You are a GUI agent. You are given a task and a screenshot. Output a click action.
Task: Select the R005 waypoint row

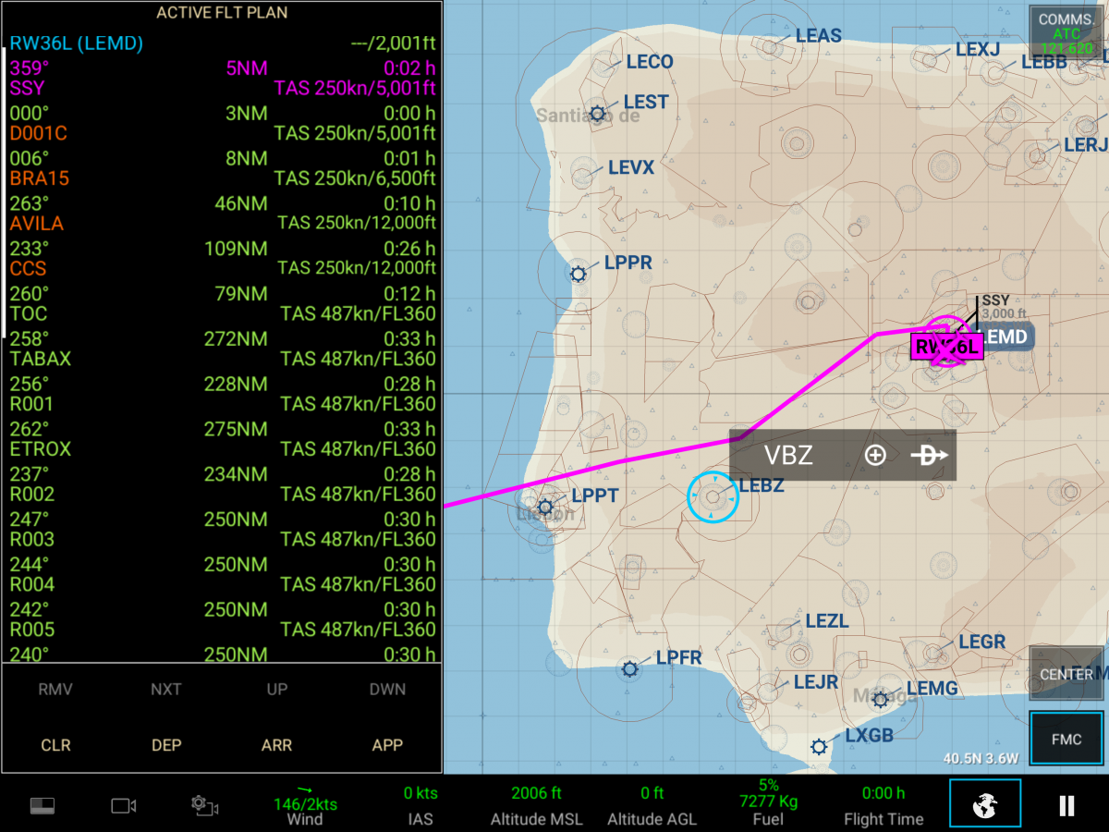tap(222, 621)
